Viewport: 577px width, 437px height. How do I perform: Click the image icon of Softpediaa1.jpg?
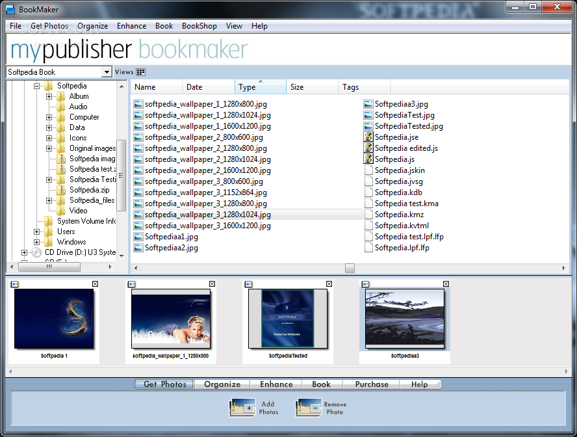(138, 237)
